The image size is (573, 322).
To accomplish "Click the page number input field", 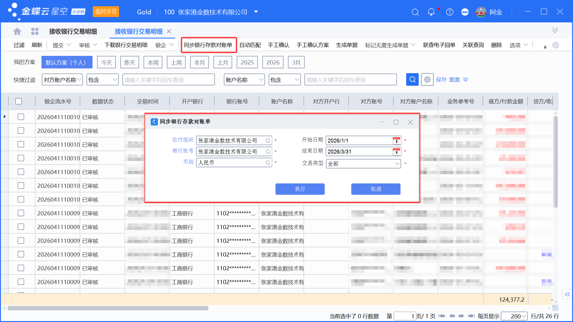I will pos(405,316).
